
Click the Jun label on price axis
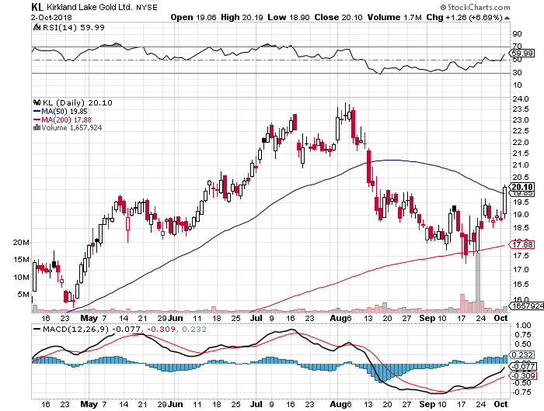[x=175, y=318]
